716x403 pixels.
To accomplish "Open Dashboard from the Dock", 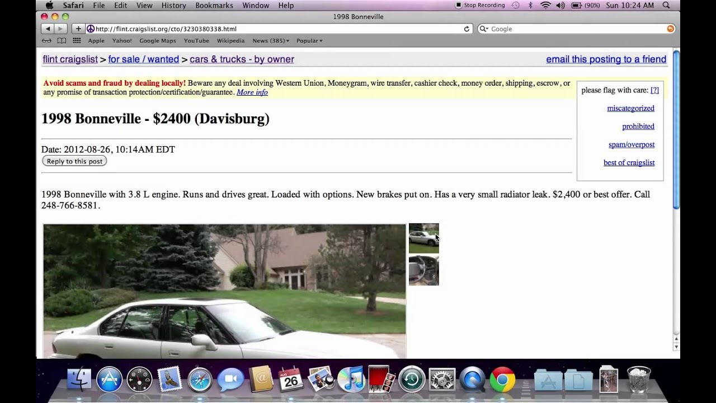I will (x=139, y=380).
